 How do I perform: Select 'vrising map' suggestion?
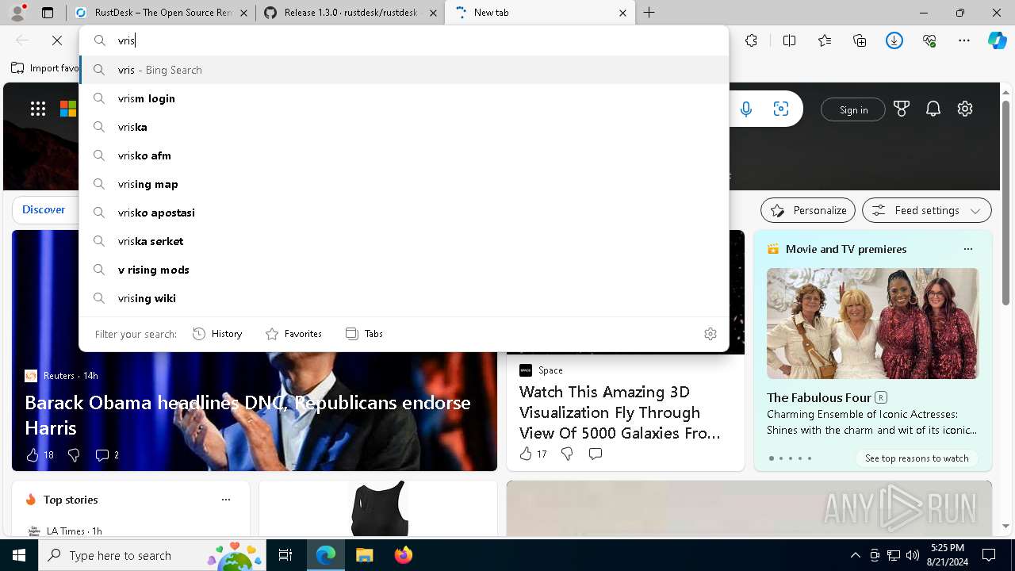coord(404,184)
